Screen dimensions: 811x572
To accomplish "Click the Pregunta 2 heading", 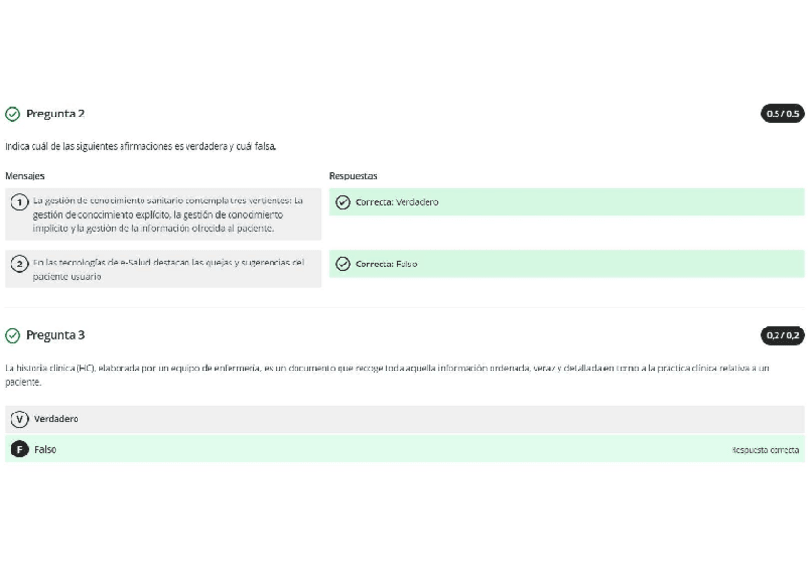I will 55,114.
